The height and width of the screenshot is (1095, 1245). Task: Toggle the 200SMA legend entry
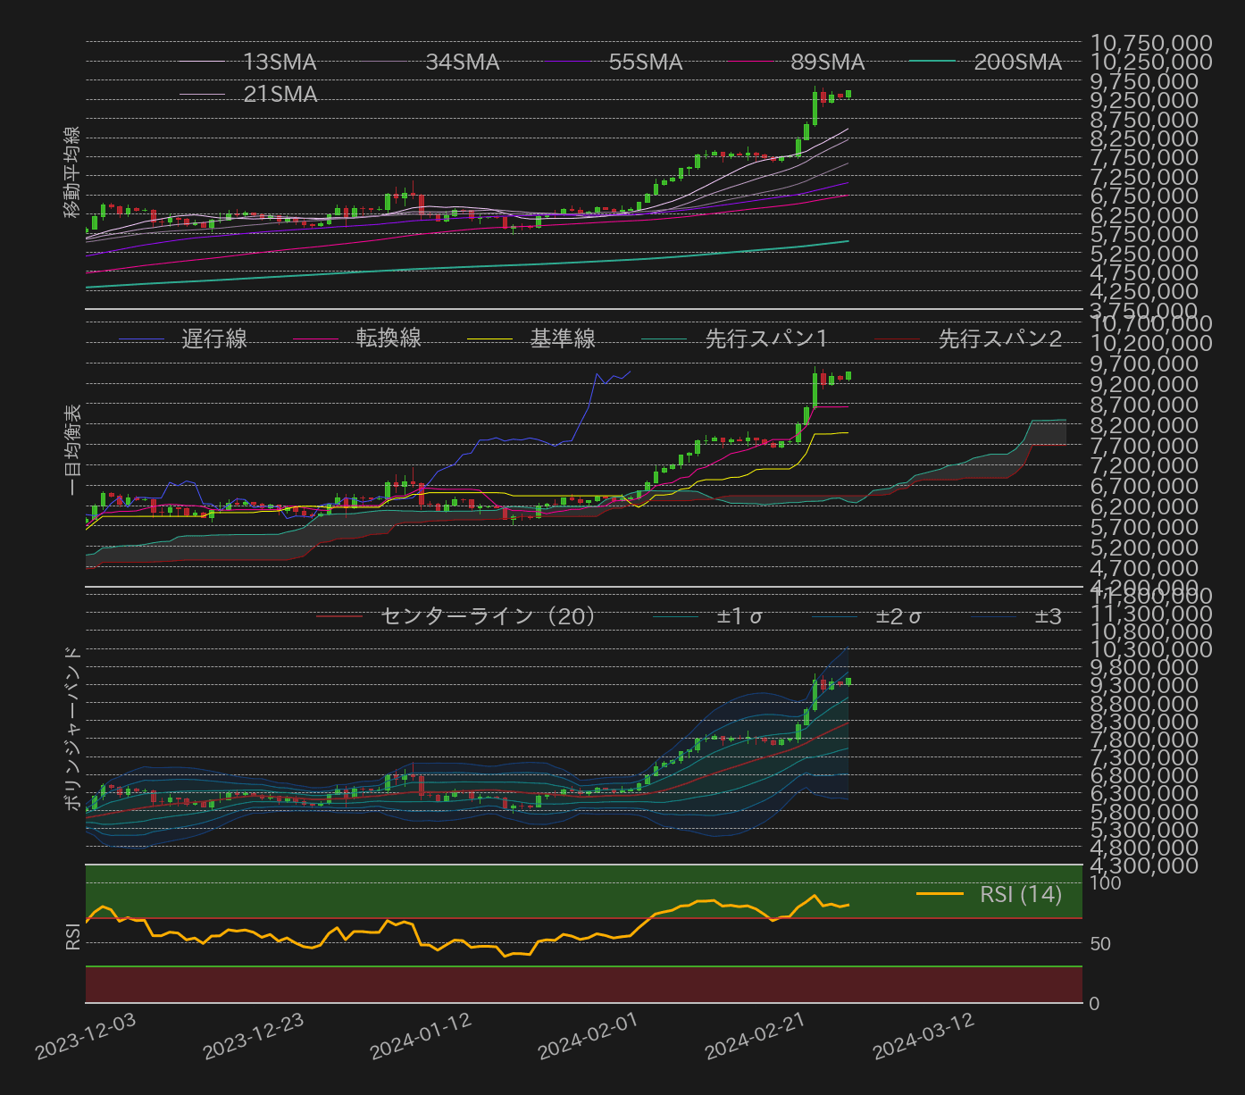click(1016, 62)
